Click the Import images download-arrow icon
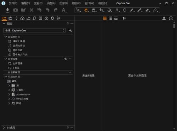Viewport: 177px width, 131px height. click(x=7, y=10)
